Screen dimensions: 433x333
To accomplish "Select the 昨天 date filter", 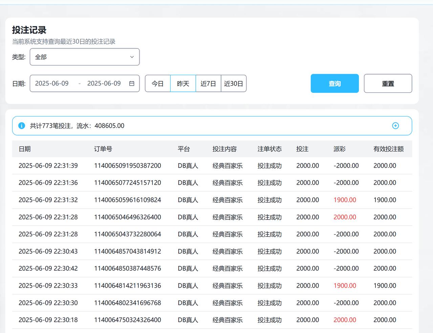I will [x=183, y=84].
